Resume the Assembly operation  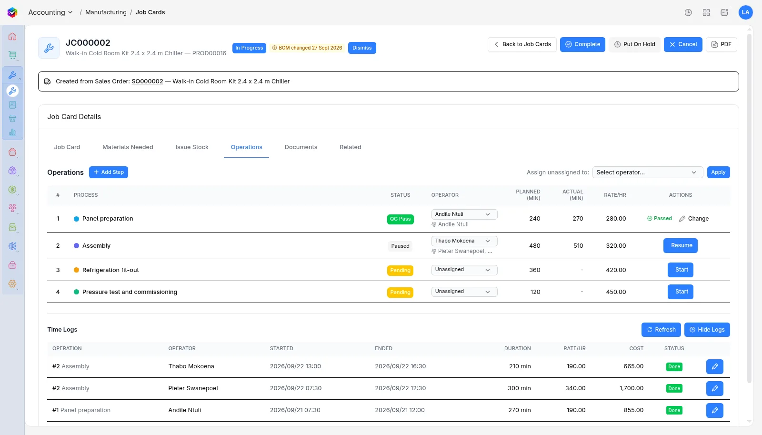click(681, 246)
